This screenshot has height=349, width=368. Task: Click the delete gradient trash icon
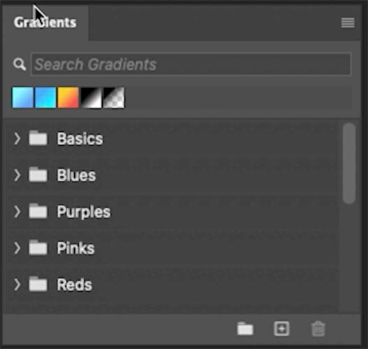click(x=318, y=329)
